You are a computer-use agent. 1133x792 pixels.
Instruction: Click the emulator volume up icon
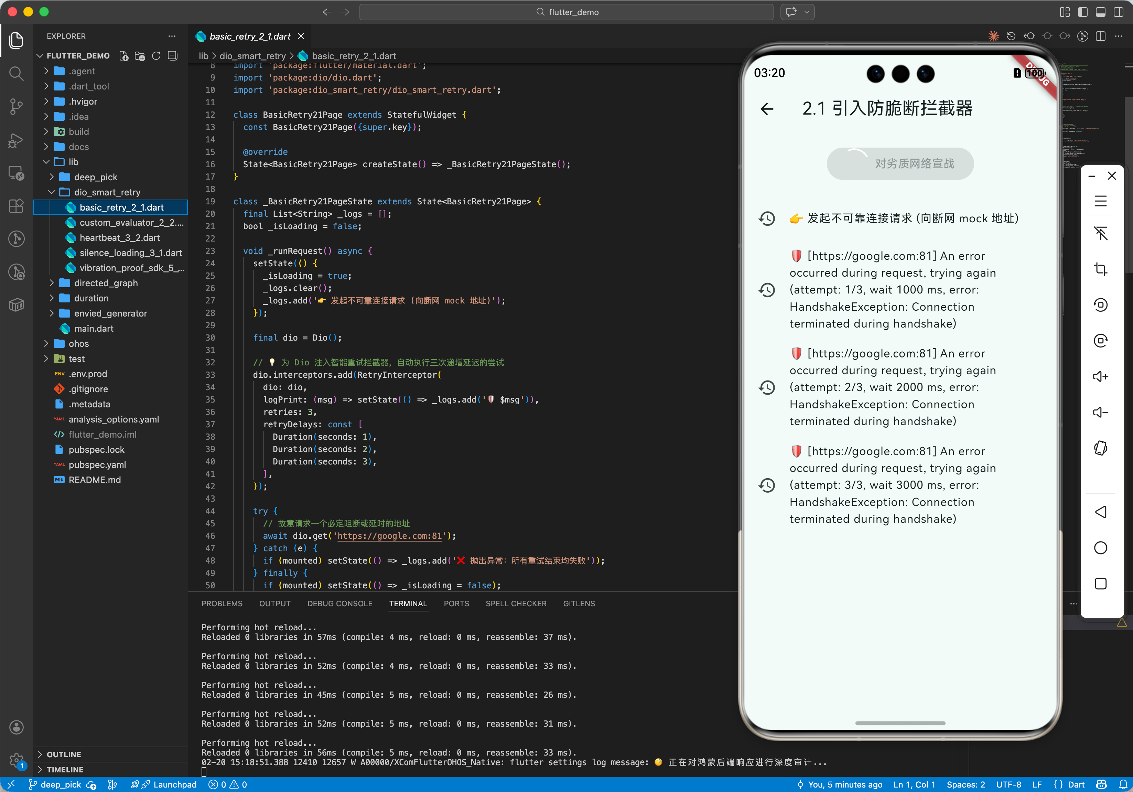pyautogui.click(x=1100, y=377)
